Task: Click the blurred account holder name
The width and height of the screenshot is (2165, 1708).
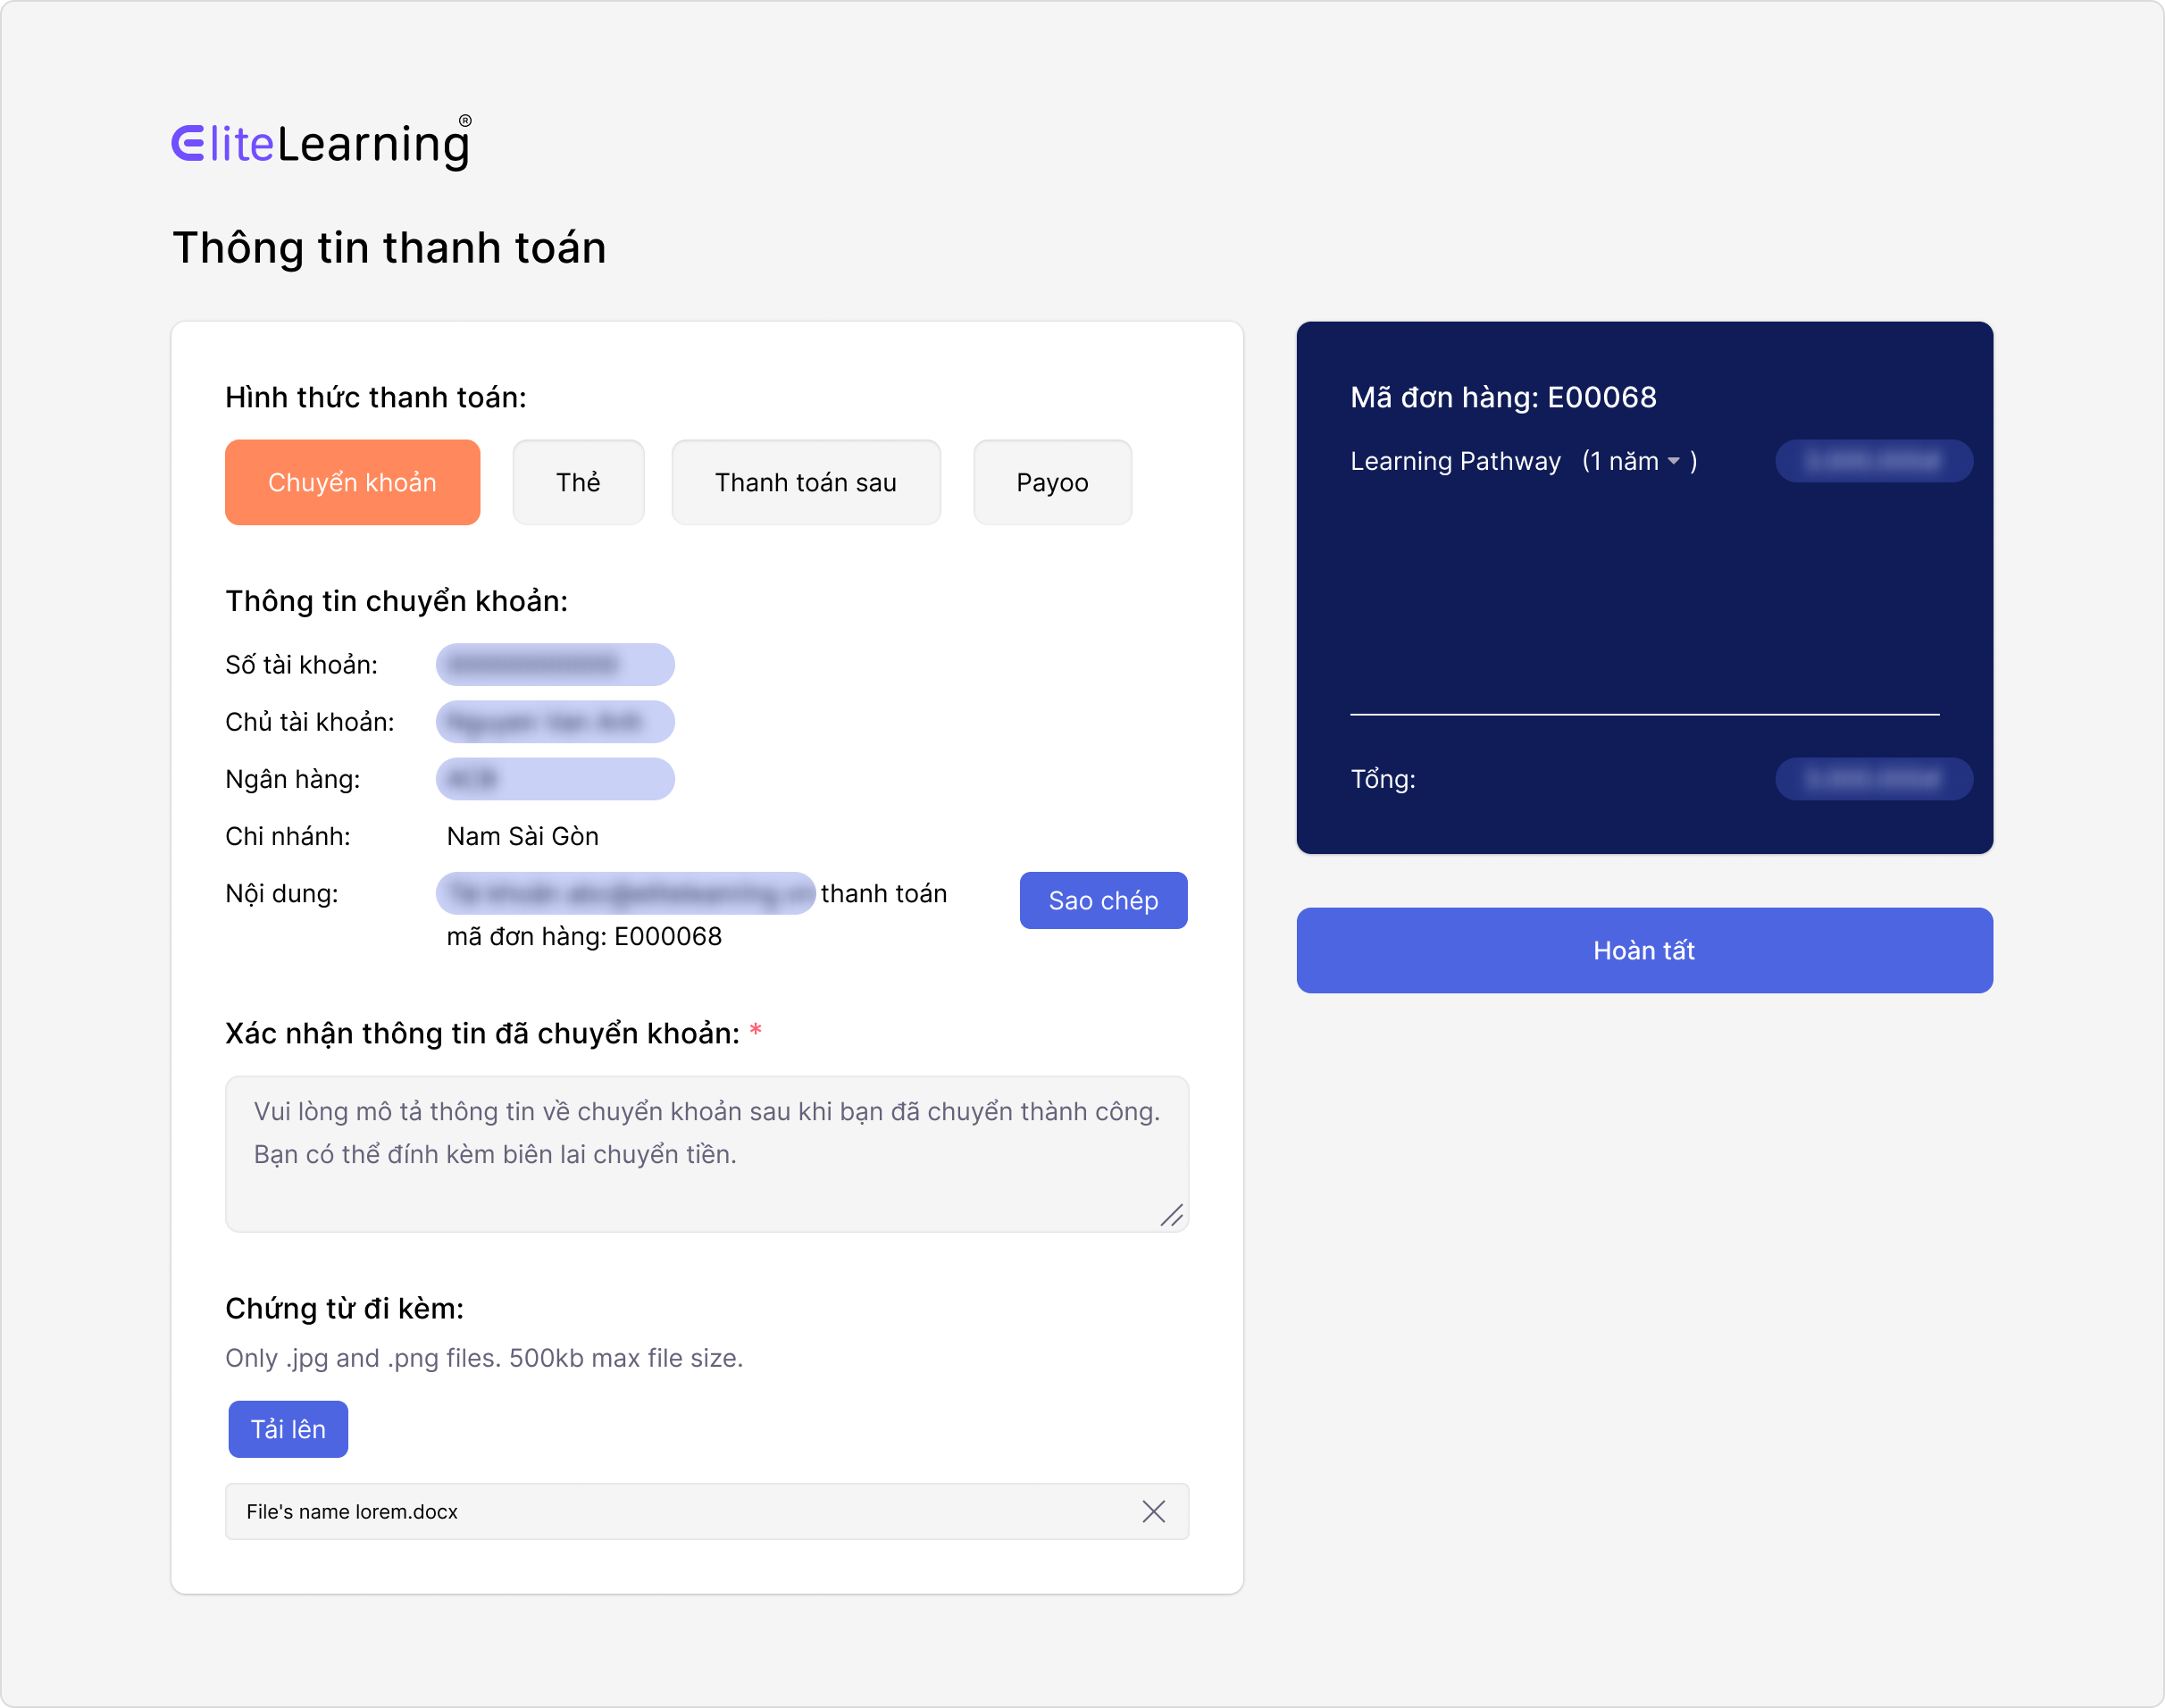Action: point(555,722)
